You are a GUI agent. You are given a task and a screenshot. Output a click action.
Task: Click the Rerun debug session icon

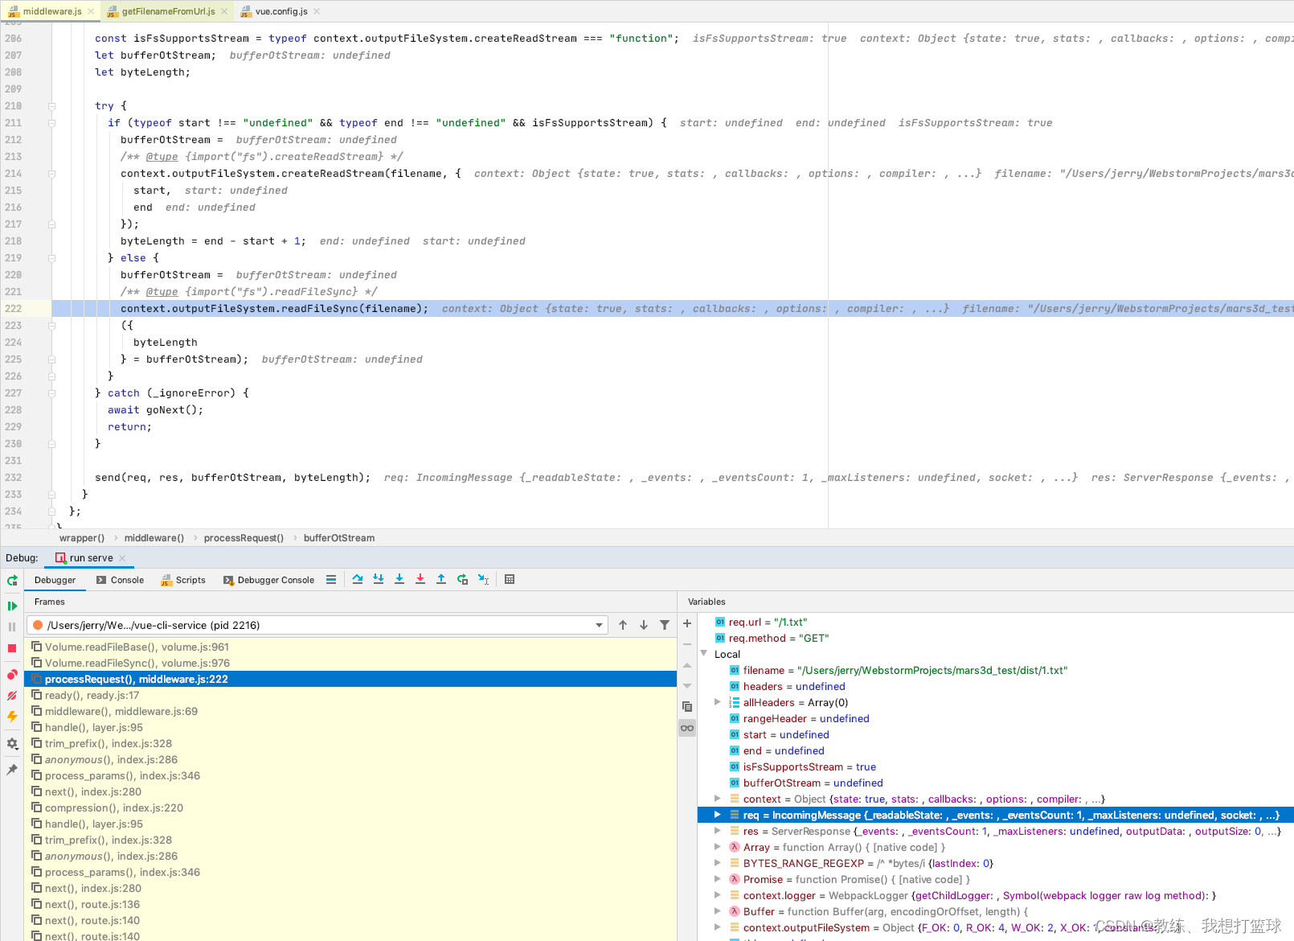click(12, 580)
